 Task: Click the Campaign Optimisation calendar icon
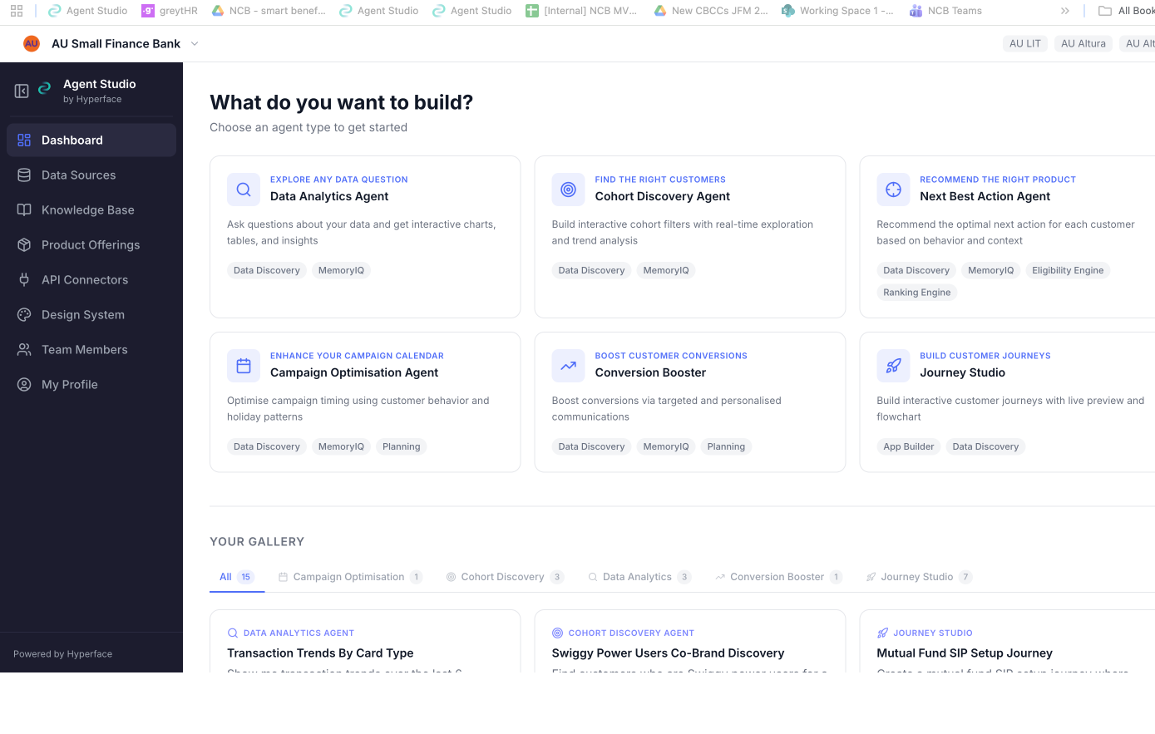point(244,366)
